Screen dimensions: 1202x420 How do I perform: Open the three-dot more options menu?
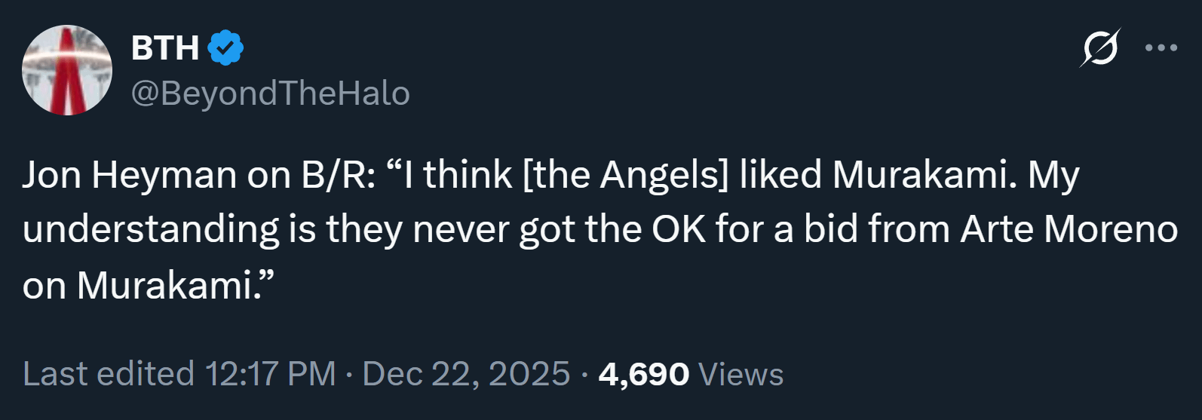coord(1161,48)
